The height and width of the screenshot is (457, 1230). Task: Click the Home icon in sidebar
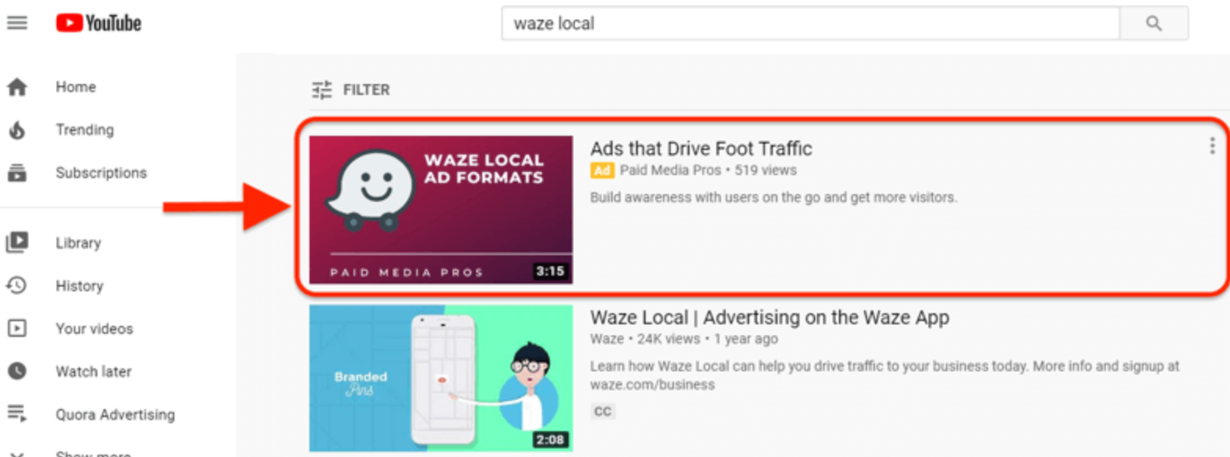pyautogui.click(x=17, y=87)
